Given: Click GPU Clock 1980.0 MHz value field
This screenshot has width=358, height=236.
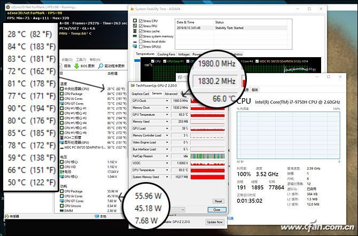Looking at the screenshot, I should coord(180,101).
